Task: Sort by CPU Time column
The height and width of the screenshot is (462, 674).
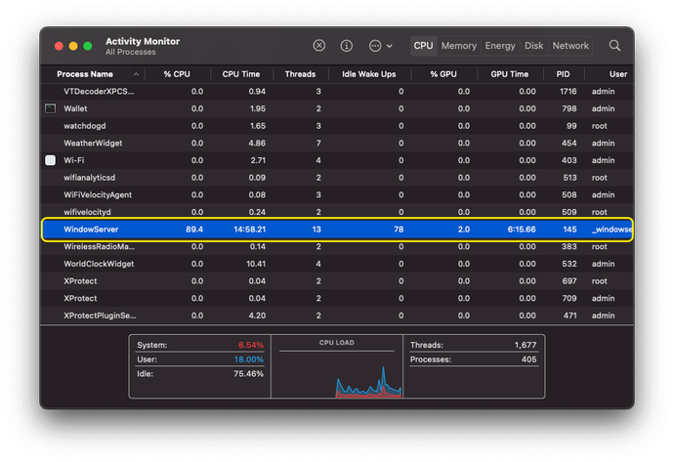Action: (x=241, y=74)
